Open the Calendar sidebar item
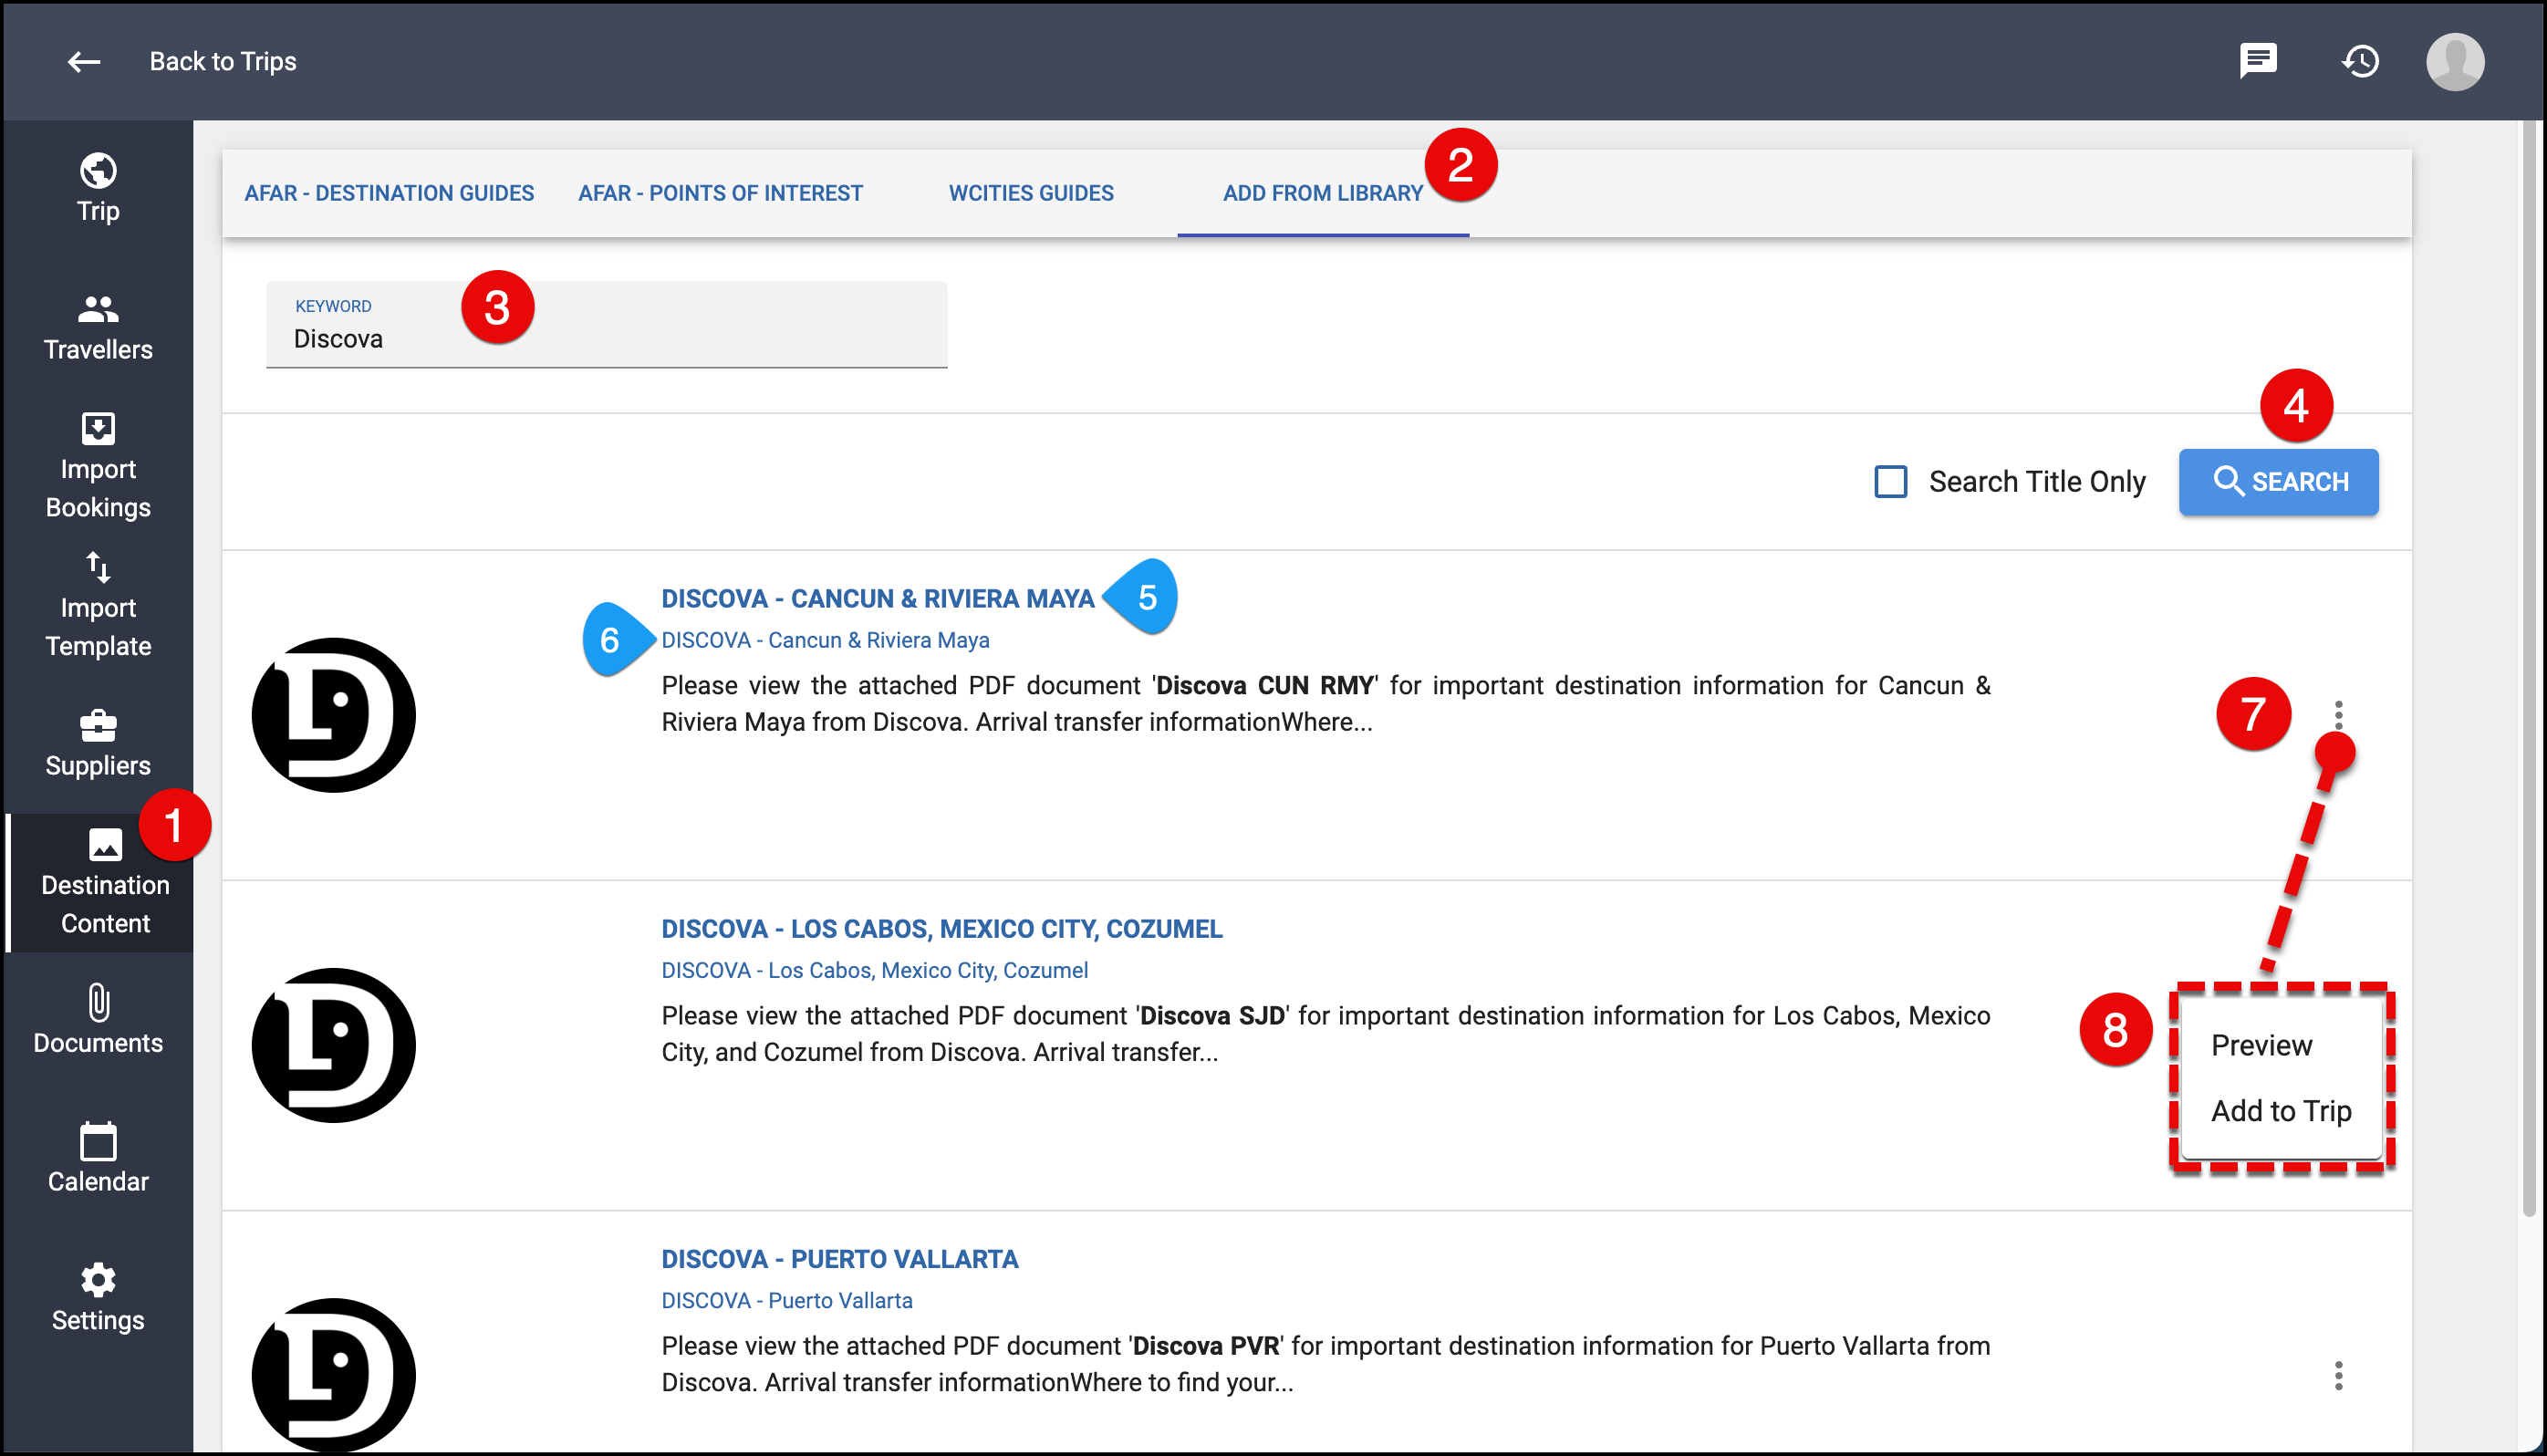 98,1159
